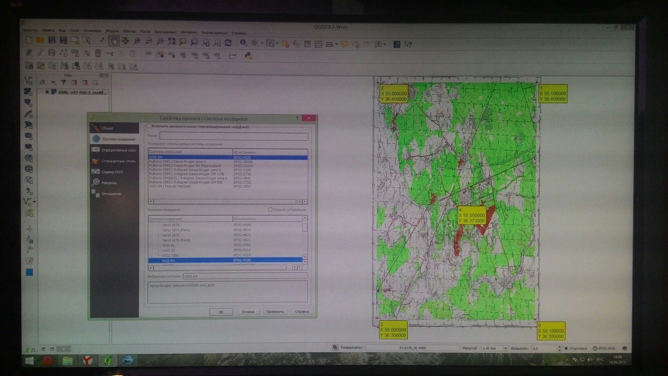Click the Zoom Full extent icon

[x=172, y=42]
